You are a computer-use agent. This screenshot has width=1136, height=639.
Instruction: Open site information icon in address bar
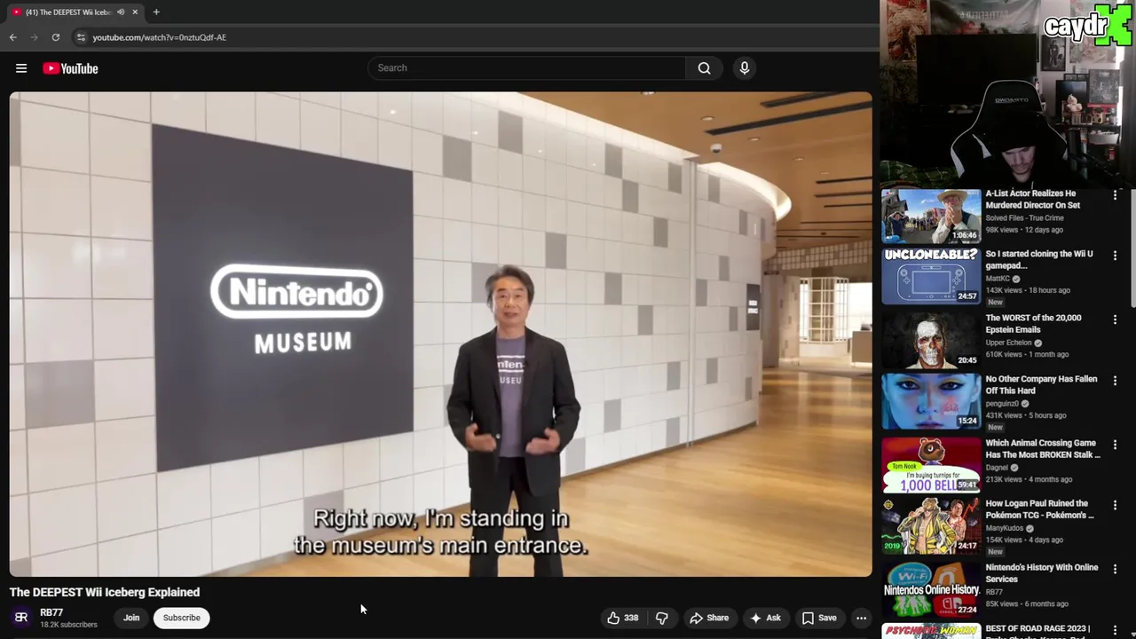point(81,37)
